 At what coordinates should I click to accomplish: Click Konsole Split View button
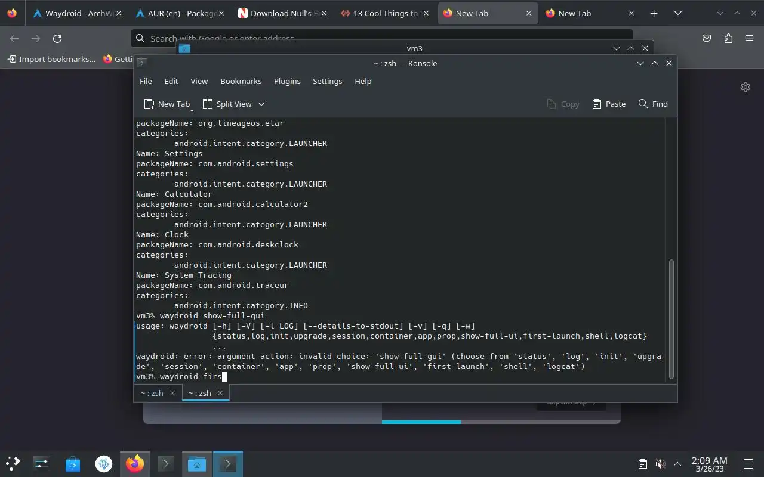pos(227,104)
